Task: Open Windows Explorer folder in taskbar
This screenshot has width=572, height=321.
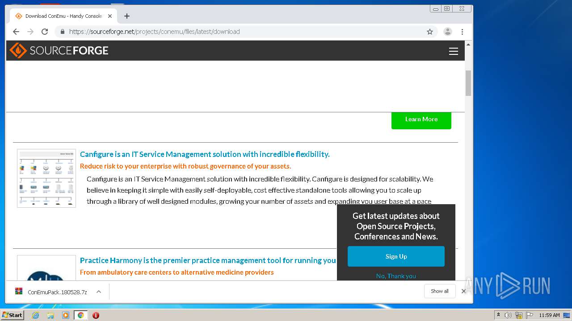Action: 50,315
